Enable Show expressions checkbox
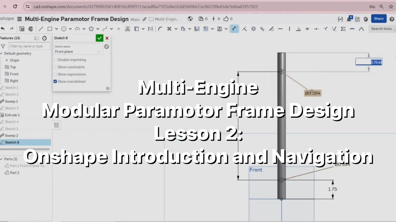The image size is (396, 222). pos(55,74)
